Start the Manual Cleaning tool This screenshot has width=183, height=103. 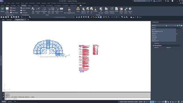(x=83, y=10)
